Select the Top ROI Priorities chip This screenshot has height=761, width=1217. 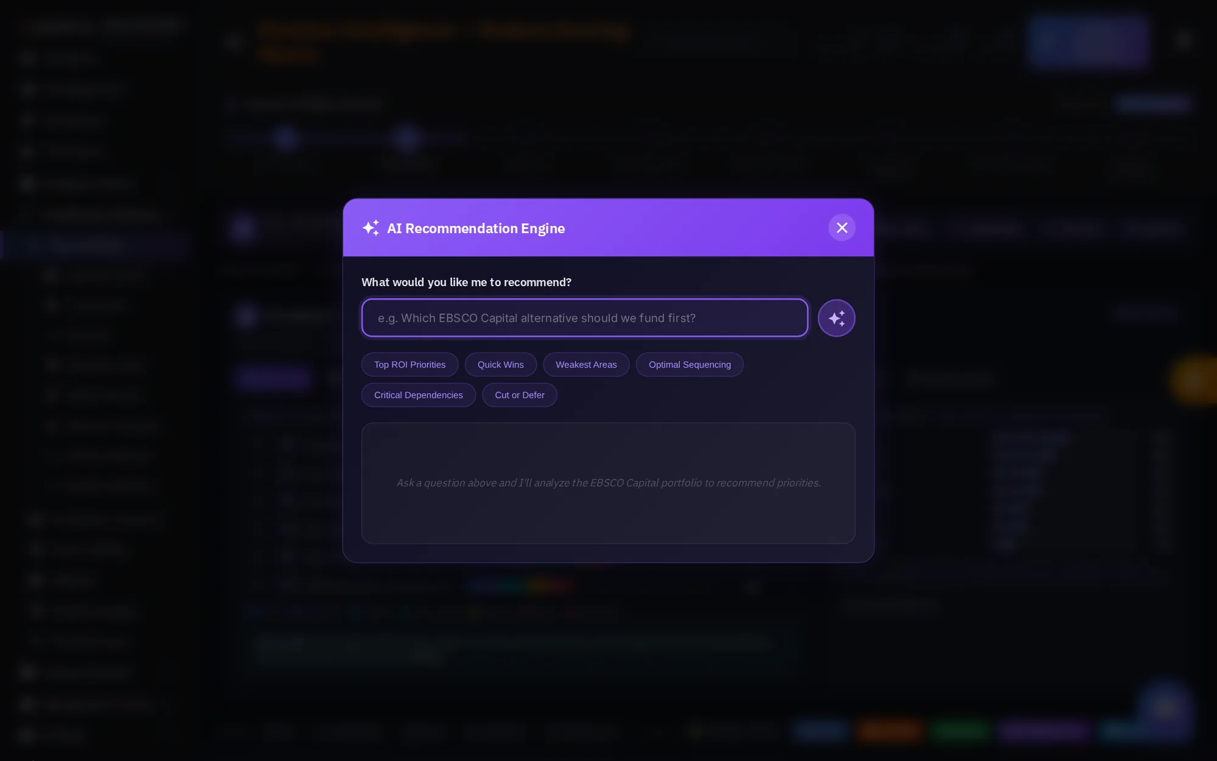410,365
